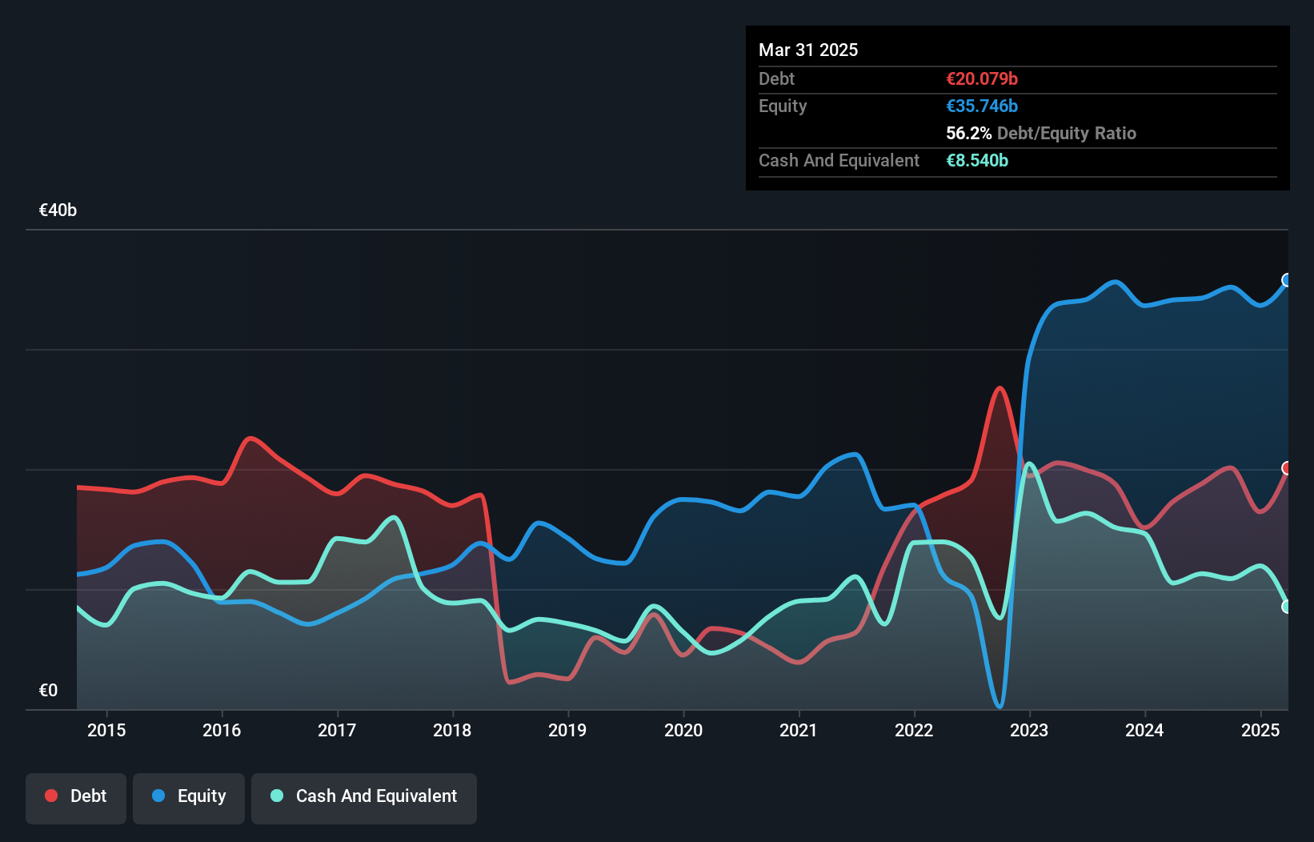
Task: Toggle the Debt legend button
Action: pos(76,798)
